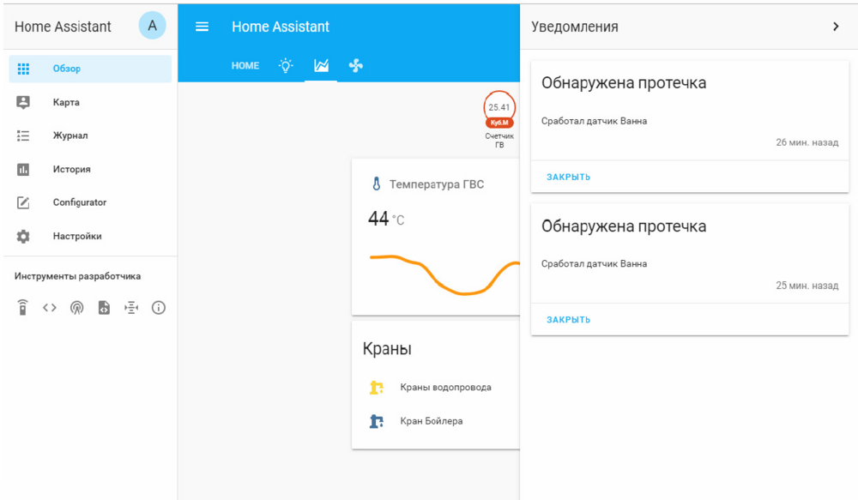
Task: Open the Температура ГВС card title
Action: click(x=437, y=184)
